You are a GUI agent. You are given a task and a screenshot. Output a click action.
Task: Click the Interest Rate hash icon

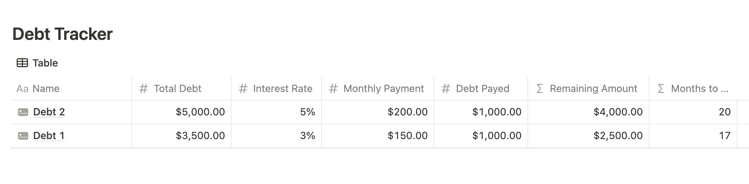[x=243, y=89]
